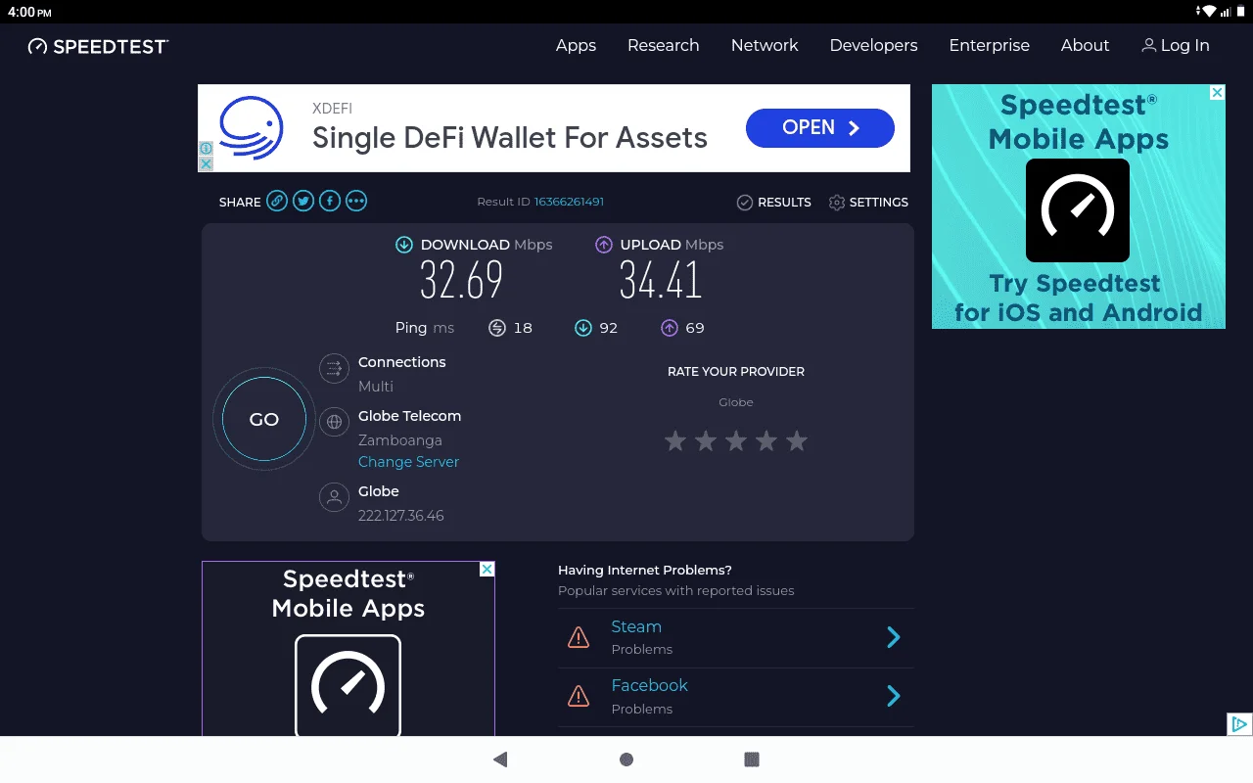Click the SETTINGS label
1253x783 pixels.
[878, 203]
